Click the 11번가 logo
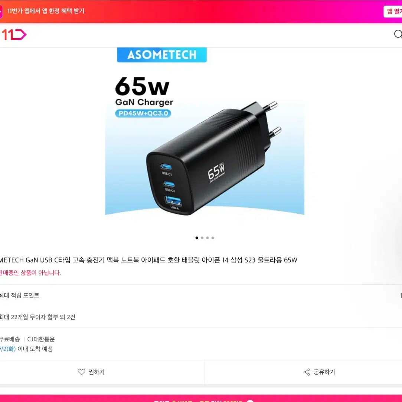Viewport: 402px width, 402px height. coord(14,35)
